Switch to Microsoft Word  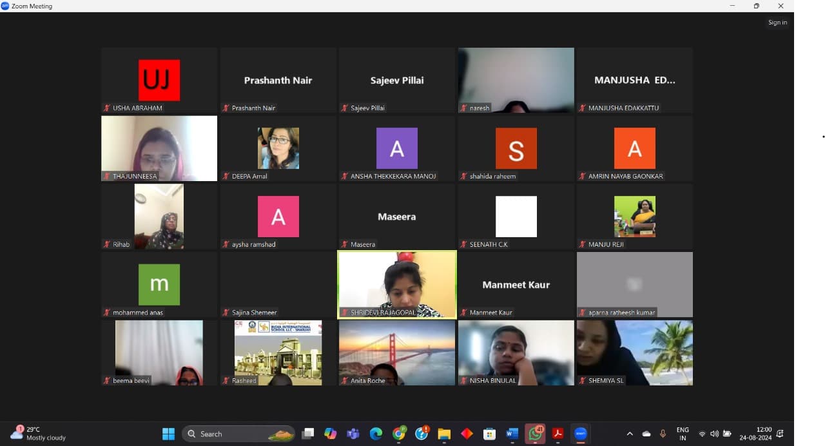(512, 434)
